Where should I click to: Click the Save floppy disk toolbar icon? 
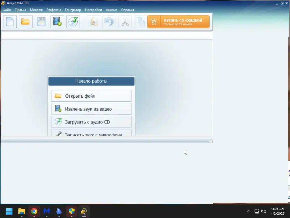pyautogui.click(x=41, y=22)
